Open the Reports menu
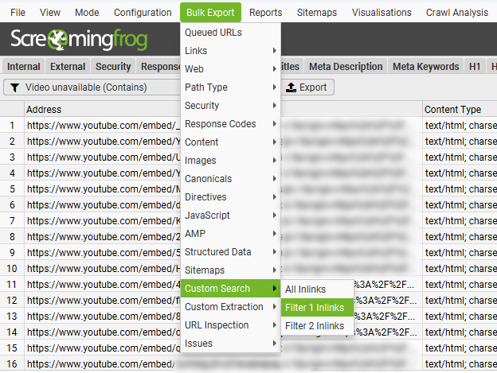 coord(265,13)
